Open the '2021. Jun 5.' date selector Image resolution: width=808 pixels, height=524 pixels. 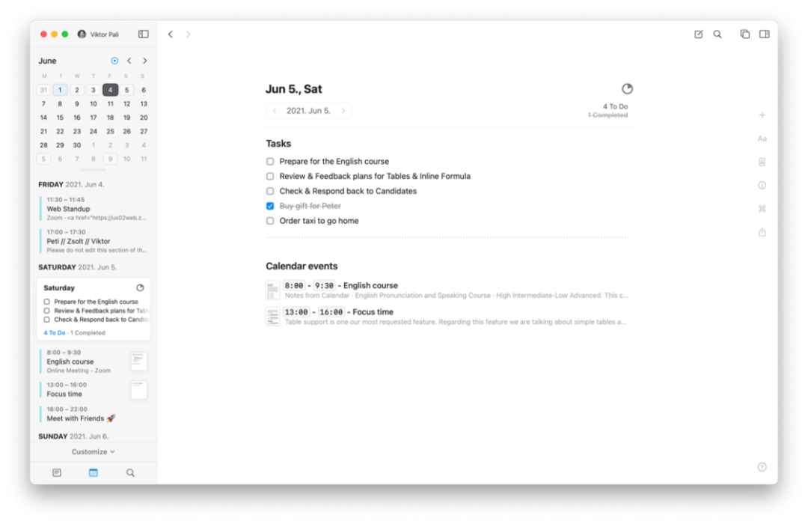click(308, 111)
